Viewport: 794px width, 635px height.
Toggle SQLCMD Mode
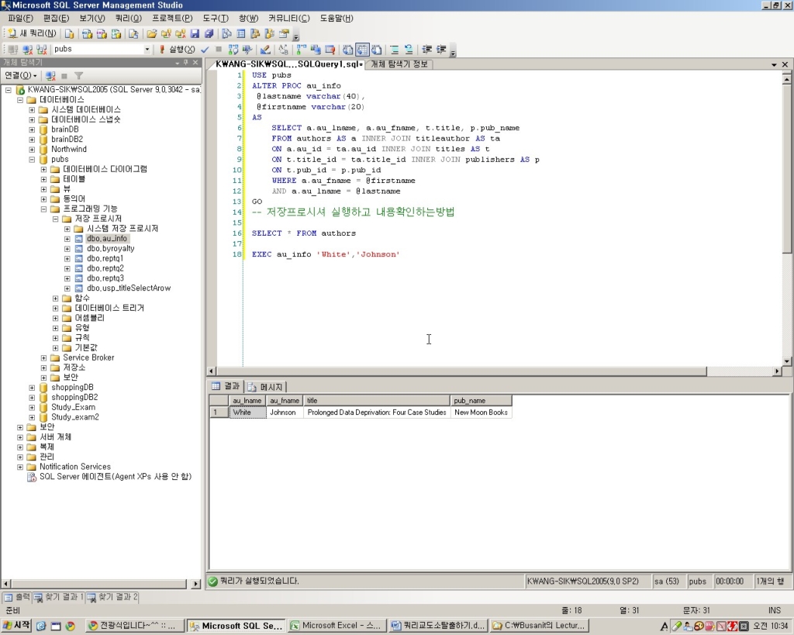point(330,49)
